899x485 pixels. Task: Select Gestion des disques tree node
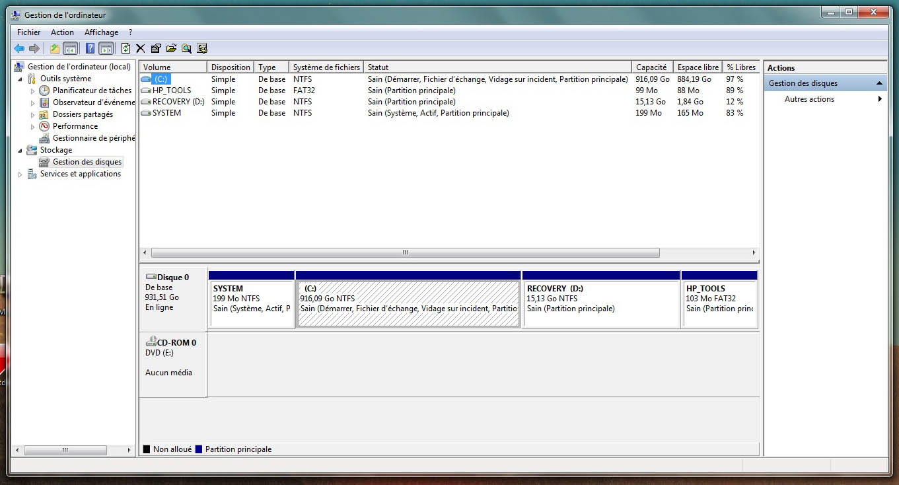[87, 162]
